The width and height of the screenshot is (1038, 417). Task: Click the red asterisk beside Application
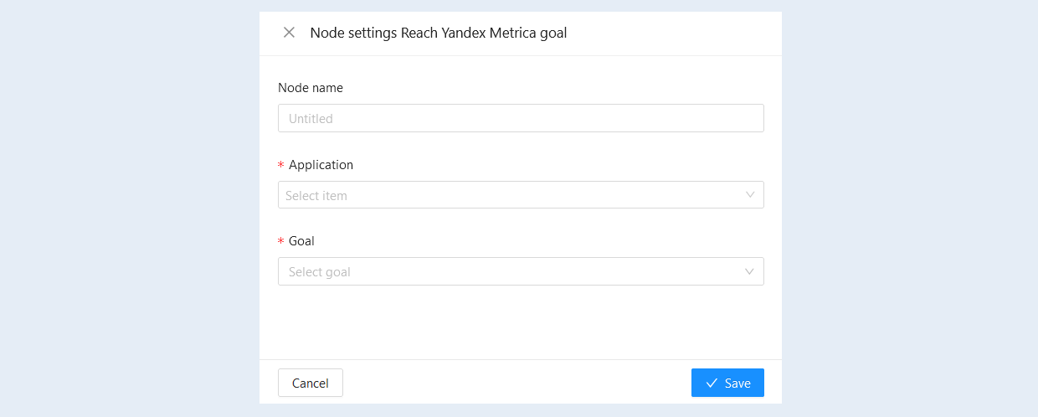click(281, 166)
